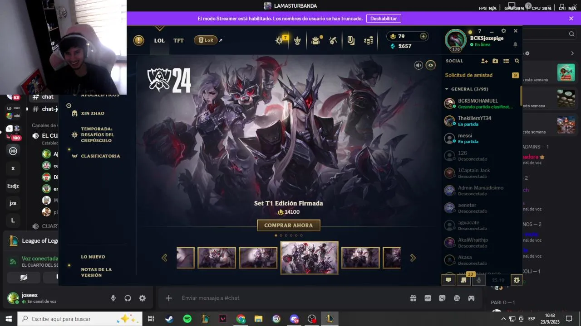Add attachment with plus in Discord message bar
The image size is (581, 326).
pos(169,298)
